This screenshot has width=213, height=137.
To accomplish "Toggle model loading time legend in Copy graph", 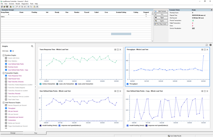I will [128, 125].
